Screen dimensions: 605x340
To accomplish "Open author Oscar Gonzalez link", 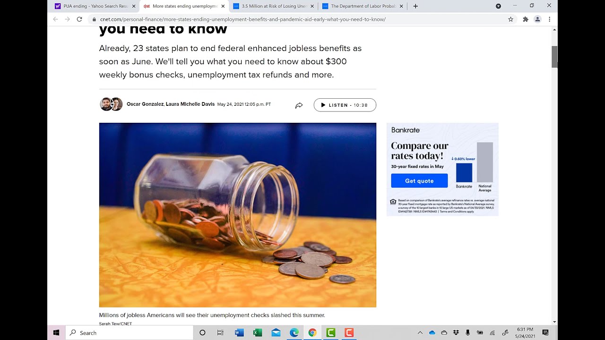I will tap(145, 104).
